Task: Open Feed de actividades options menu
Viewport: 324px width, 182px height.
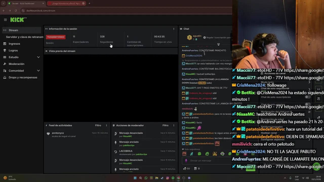Action: point(106,125)
